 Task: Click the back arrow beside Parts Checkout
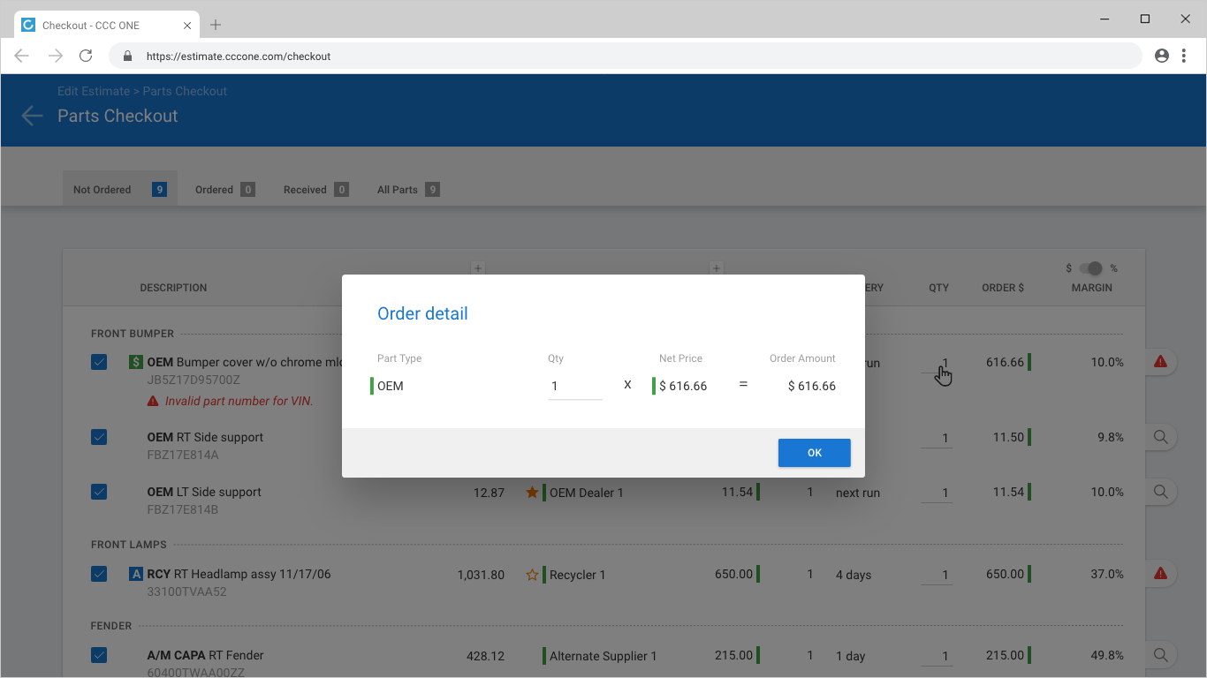[32, 116]
